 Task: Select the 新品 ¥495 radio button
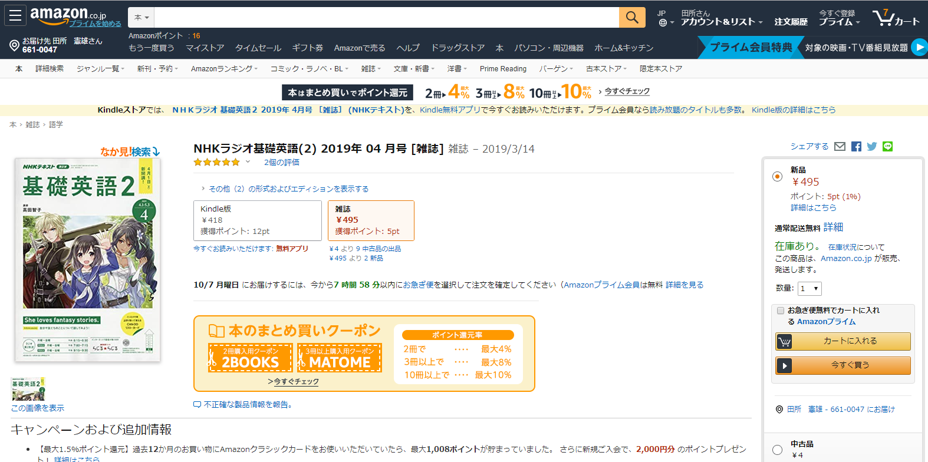point(778,176)
